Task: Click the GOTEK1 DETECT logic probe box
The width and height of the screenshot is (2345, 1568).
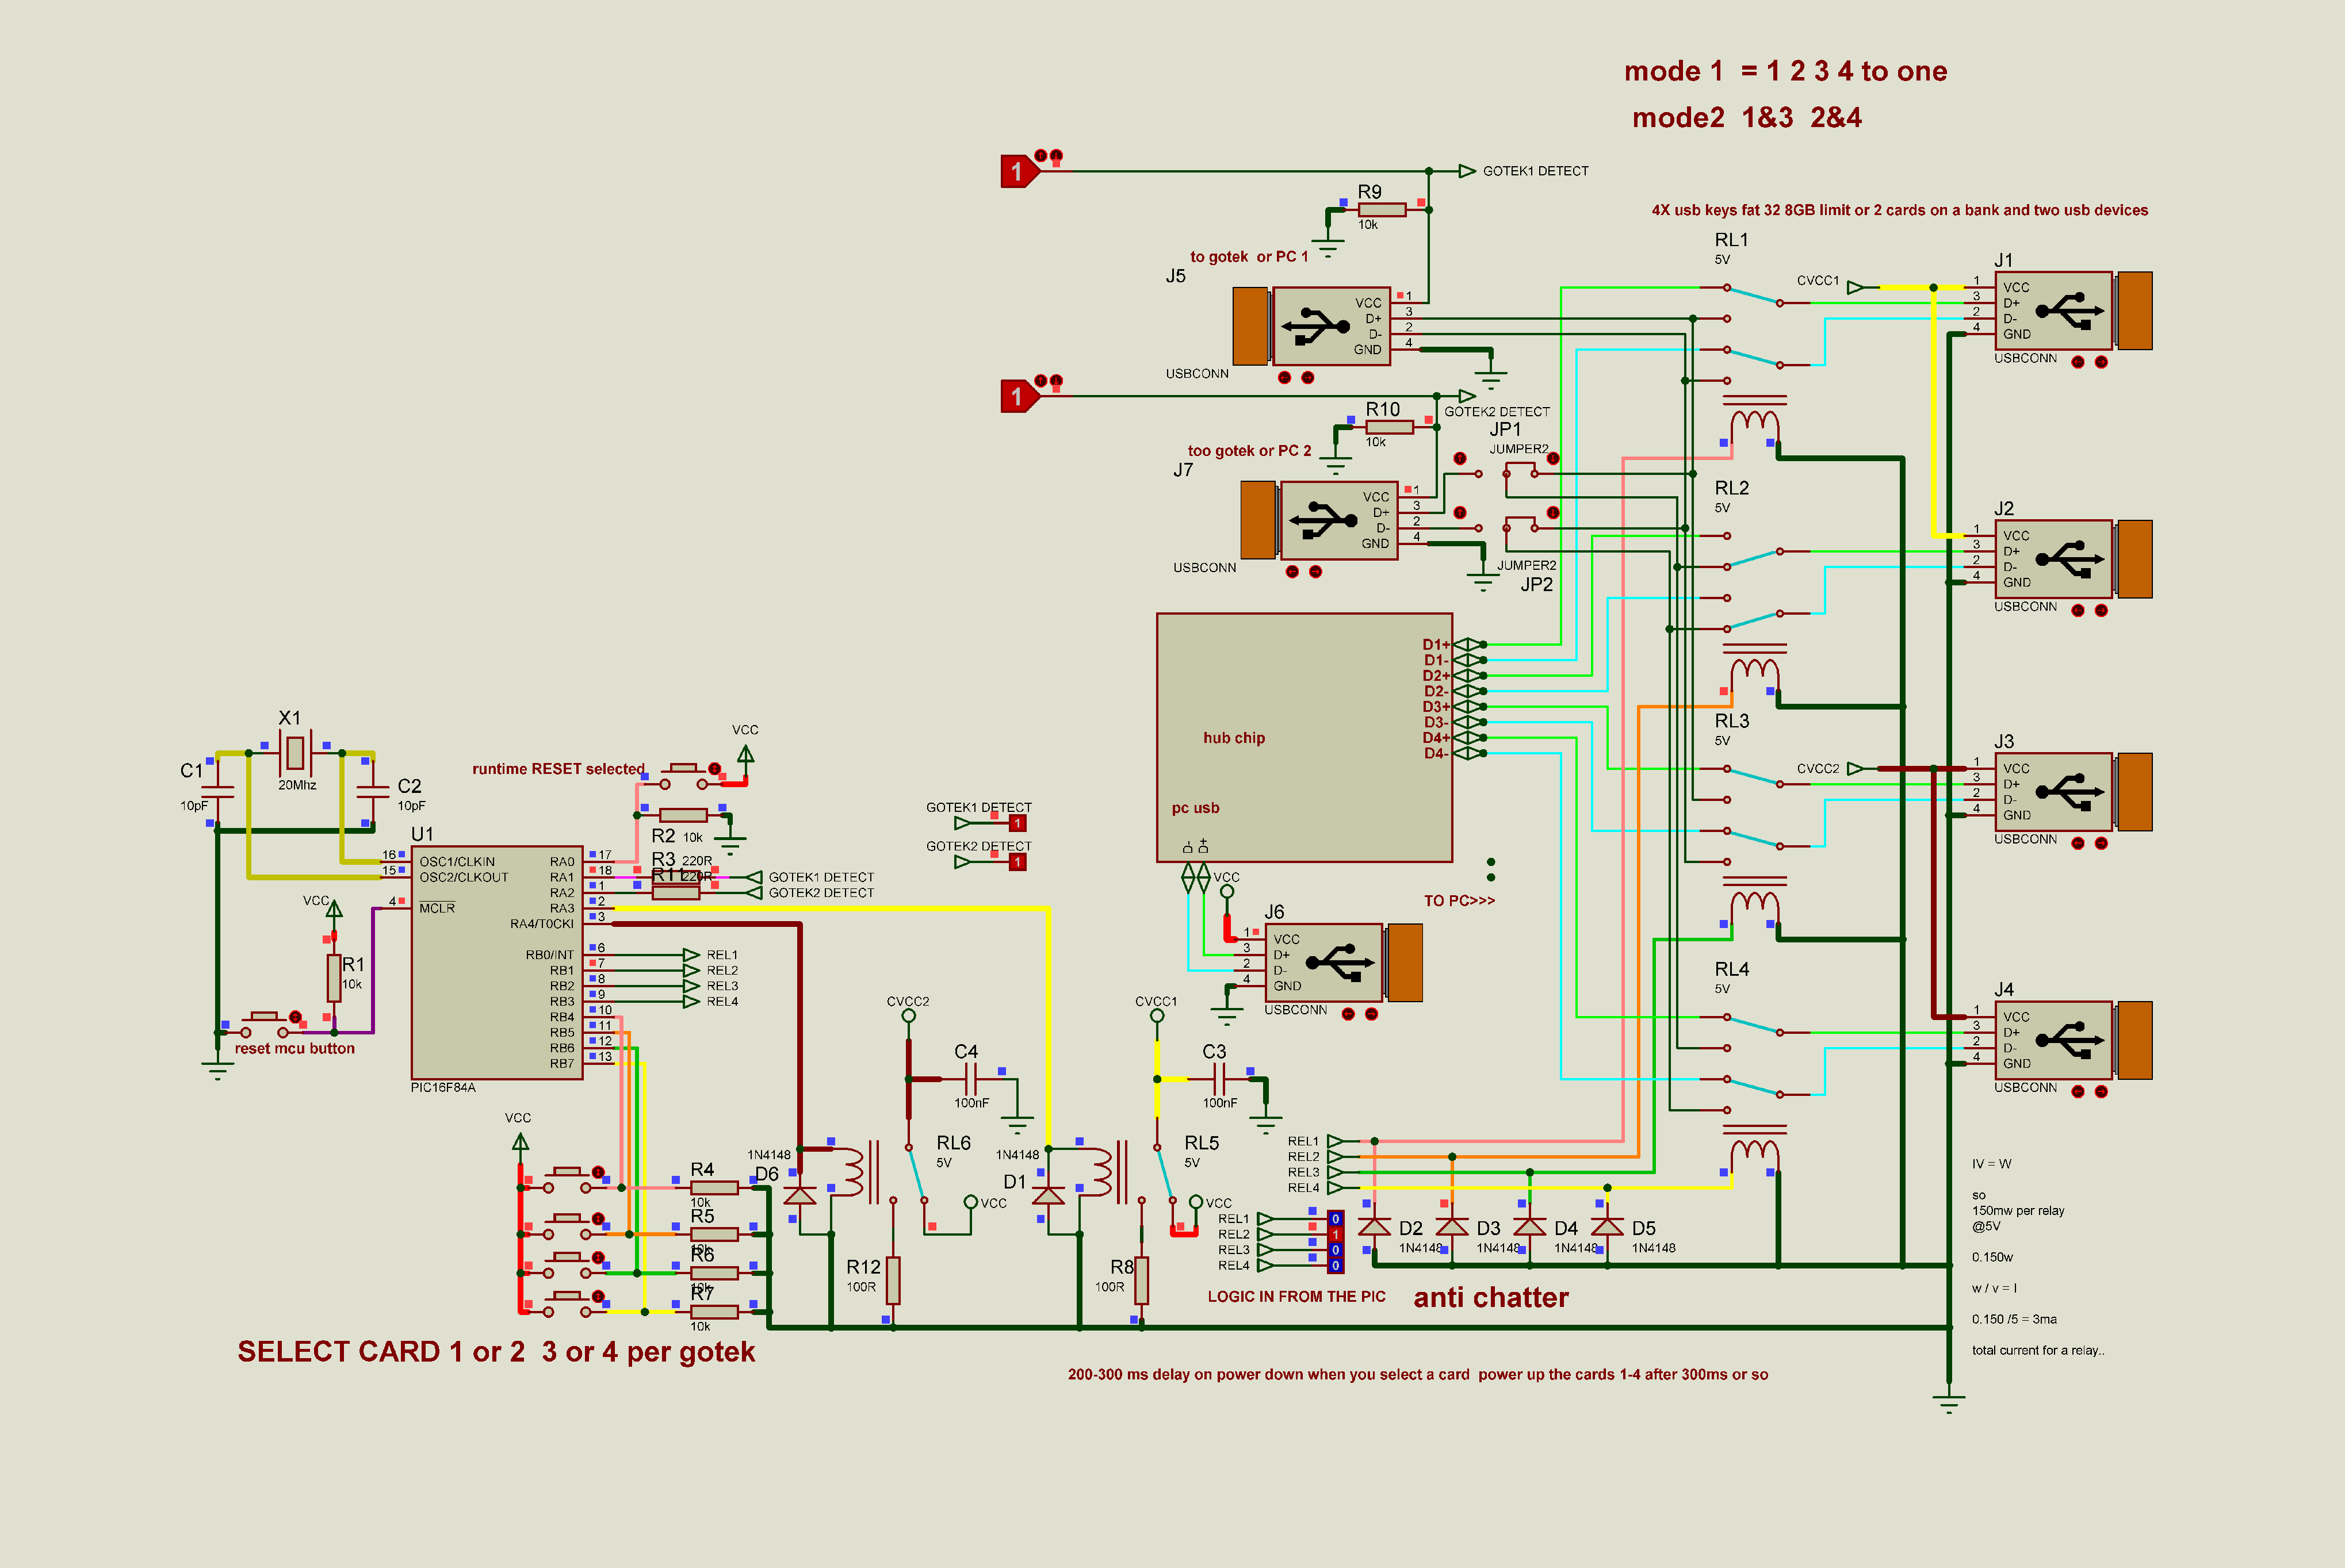Action: 1017,824
